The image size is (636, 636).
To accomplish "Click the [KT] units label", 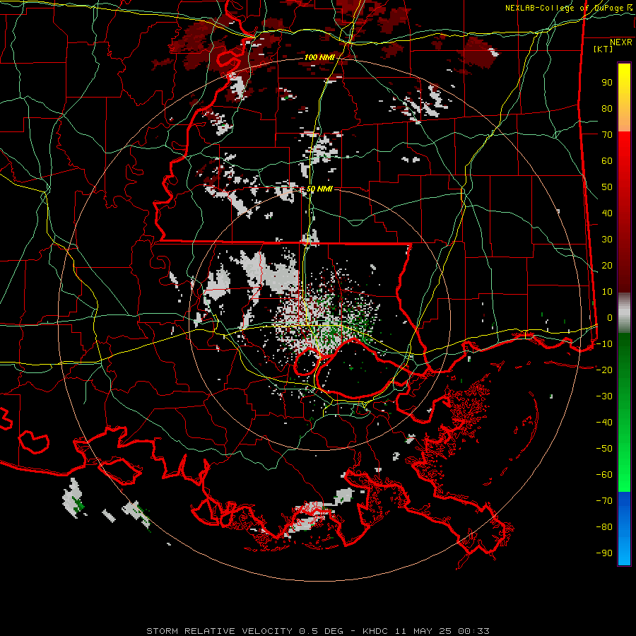I will pos(603,49).
